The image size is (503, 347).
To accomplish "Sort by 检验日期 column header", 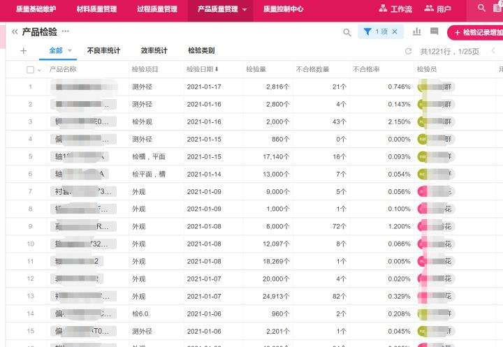I will coord(200,69).
